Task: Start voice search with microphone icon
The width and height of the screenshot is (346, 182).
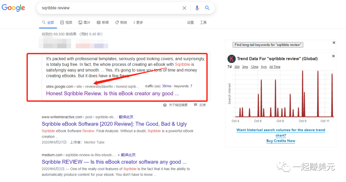Action: (197, 8)
